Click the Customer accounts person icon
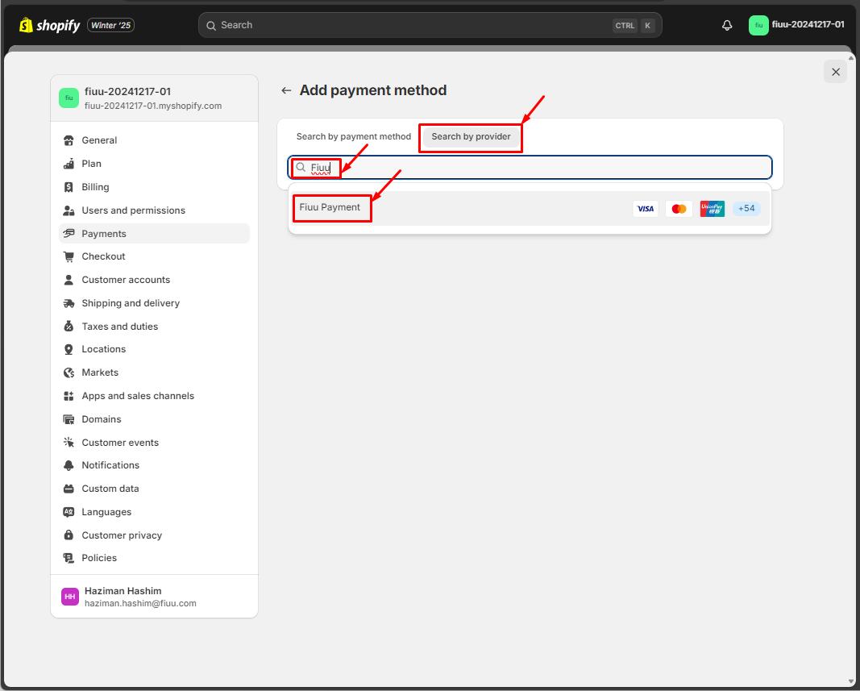 click(69, 280)
